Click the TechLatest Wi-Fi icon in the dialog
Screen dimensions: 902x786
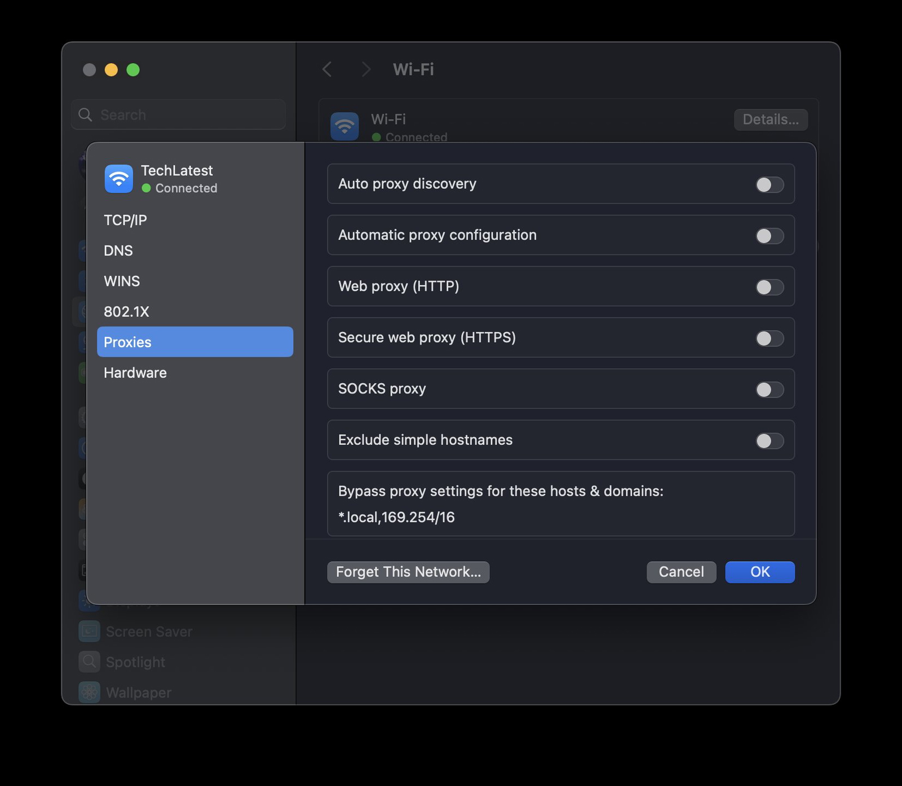point(118,178)
